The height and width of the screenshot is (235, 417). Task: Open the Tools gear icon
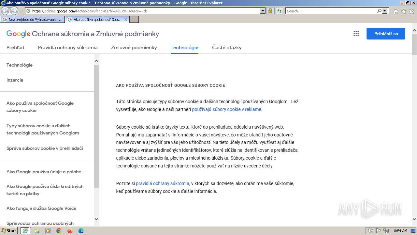click(412, 11)
